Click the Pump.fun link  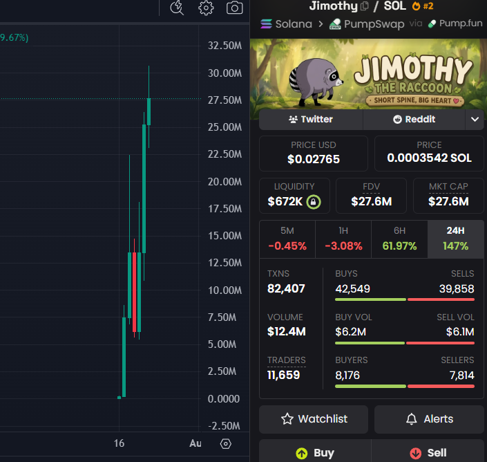click(461, 24)
